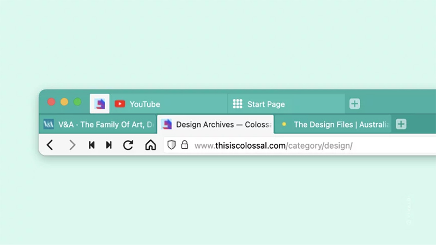
Task: Focus the thisiscolossal.com address field
Action: 300,145
